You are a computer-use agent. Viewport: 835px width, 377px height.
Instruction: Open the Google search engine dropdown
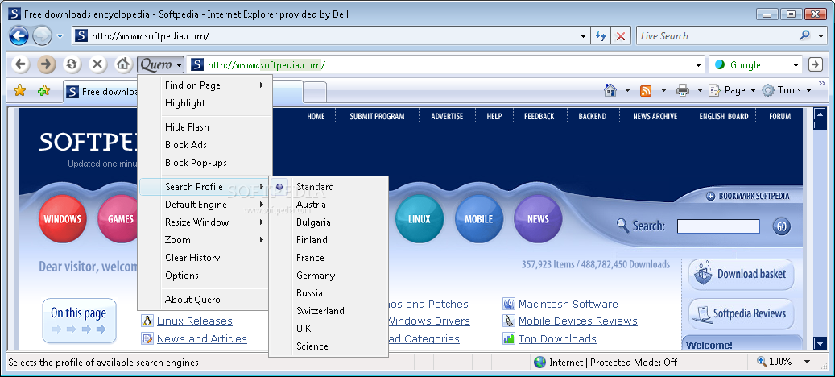796,65
